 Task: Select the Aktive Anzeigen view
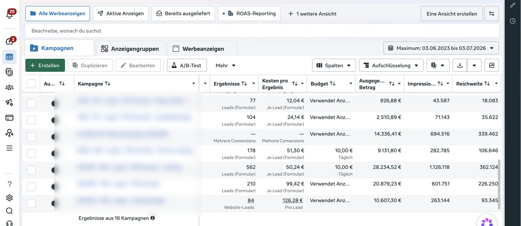[x=121, y=14]
